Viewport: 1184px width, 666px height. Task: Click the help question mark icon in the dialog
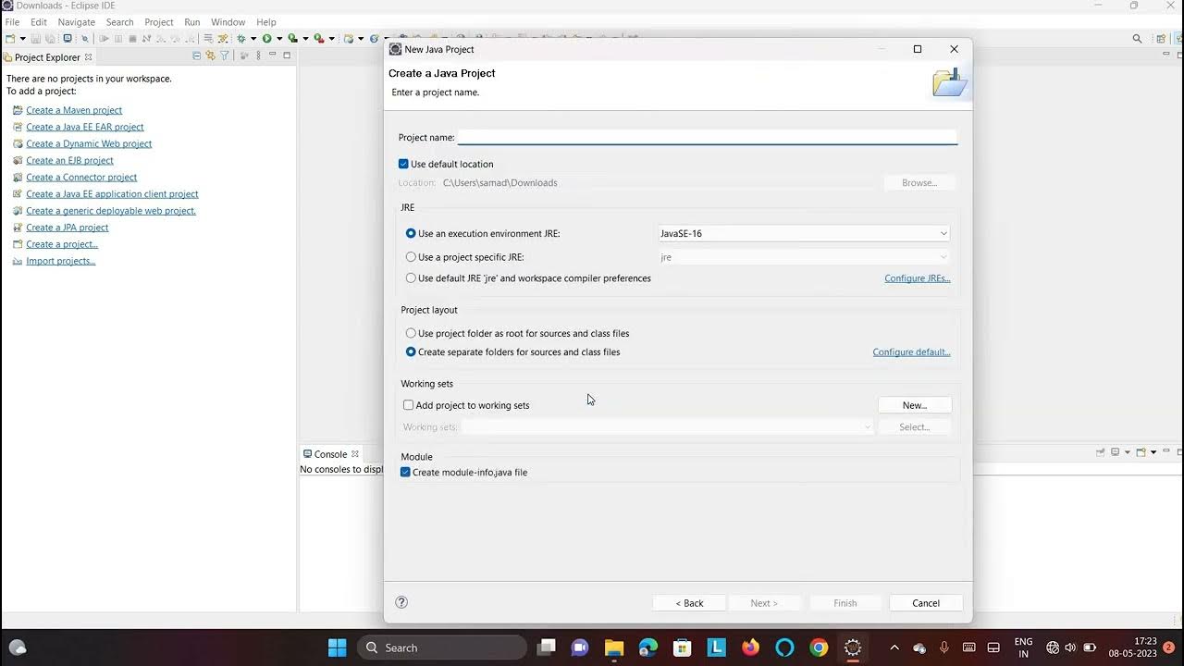click(401, 602)
